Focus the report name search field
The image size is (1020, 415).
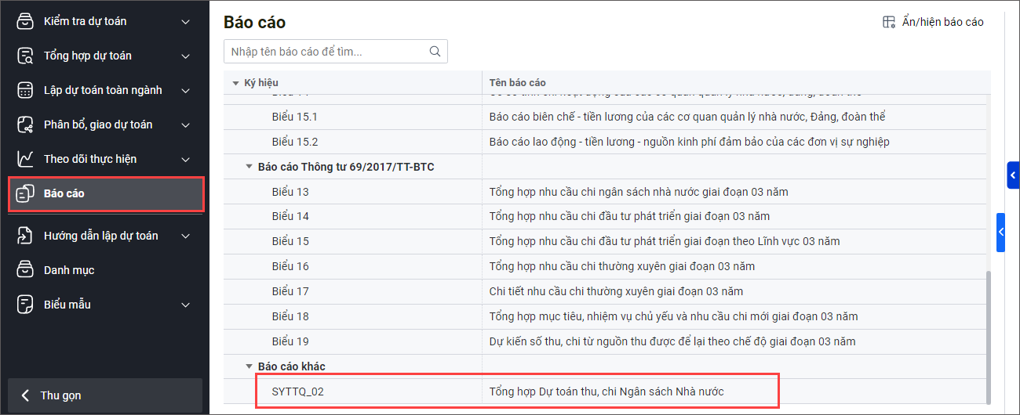click(326, 52)
